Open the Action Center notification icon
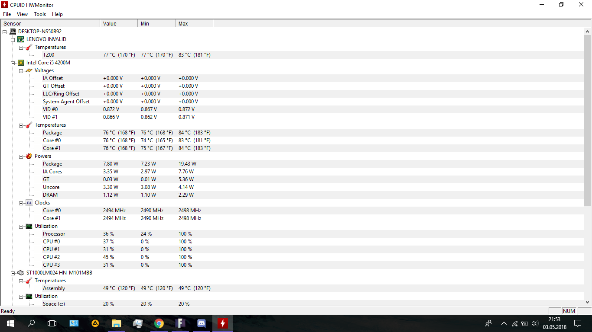This screenshot has width=592, height=332. click(578, 323)
